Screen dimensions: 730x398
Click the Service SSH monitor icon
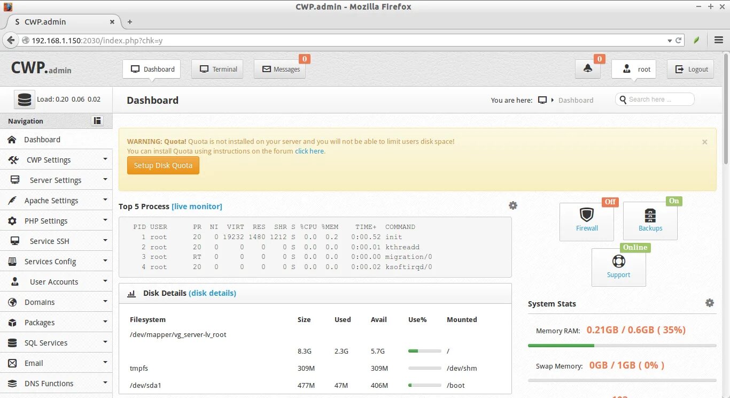click(15, 241)
